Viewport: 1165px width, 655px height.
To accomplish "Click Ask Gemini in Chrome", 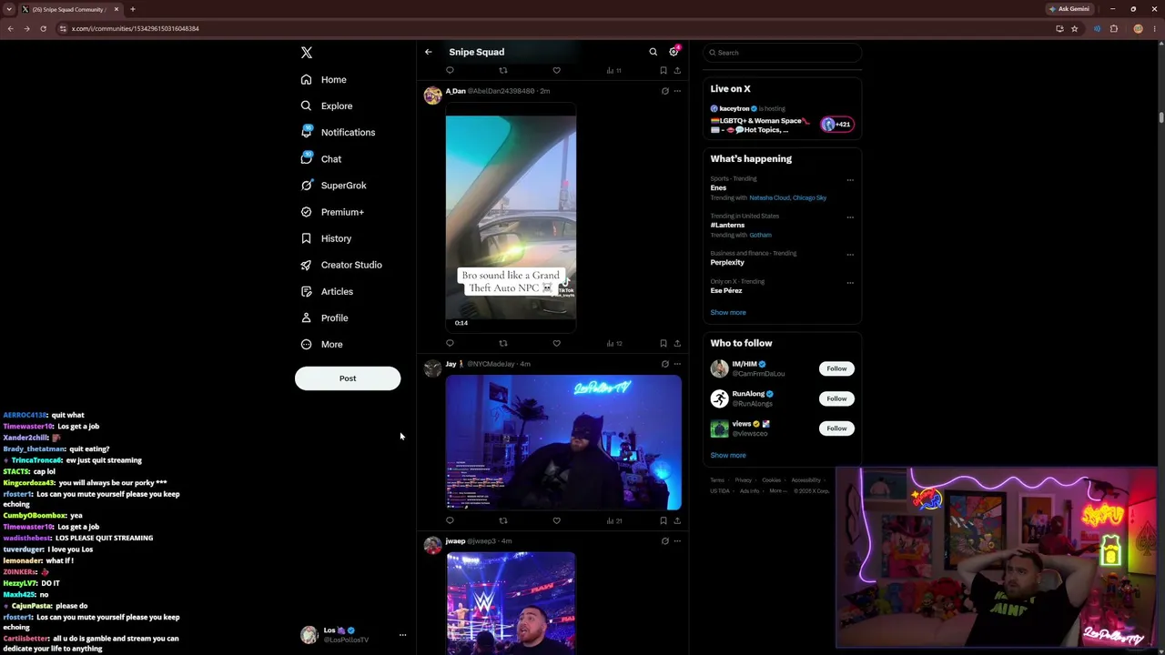I will coord(1069,9).
